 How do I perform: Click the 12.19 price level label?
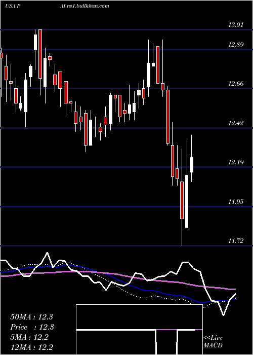point(236,162)
